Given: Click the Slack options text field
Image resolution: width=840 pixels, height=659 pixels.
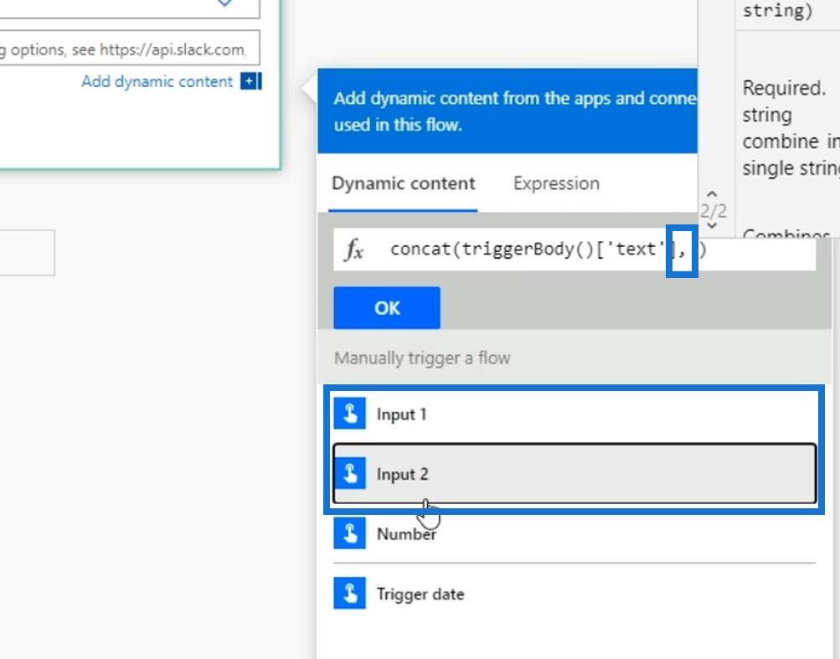Looking at the screenshot, I should coord(129,49).
